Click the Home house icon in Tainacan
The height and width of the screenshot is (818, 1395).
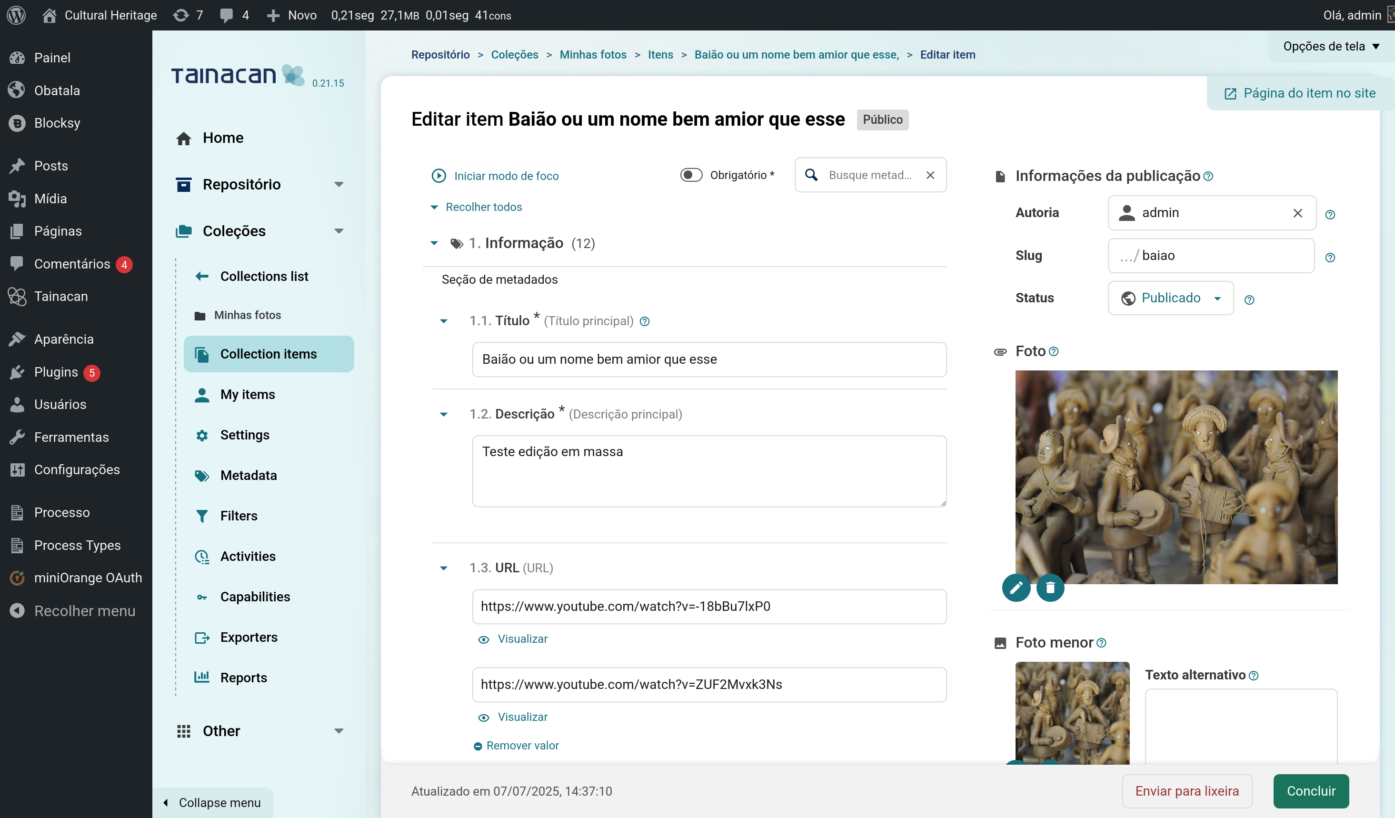pyautogui.click(x=184, y=138)
